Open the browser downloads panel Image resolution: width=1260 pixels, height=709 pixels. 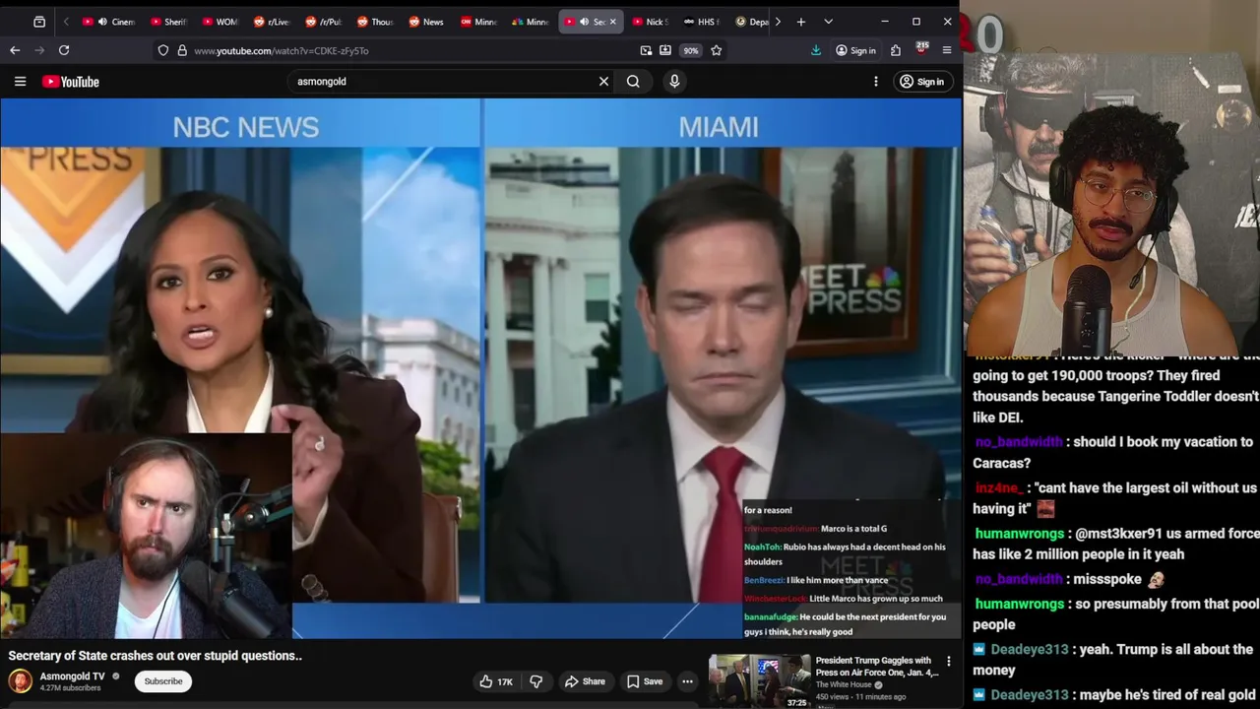click(816, 50)
